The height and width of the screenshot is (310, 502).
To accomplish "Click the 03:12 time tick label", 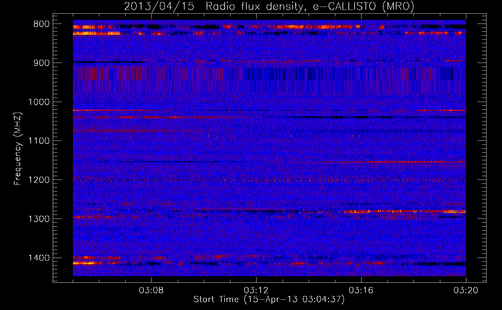I will pyautogui.click(x=256, y=290).
